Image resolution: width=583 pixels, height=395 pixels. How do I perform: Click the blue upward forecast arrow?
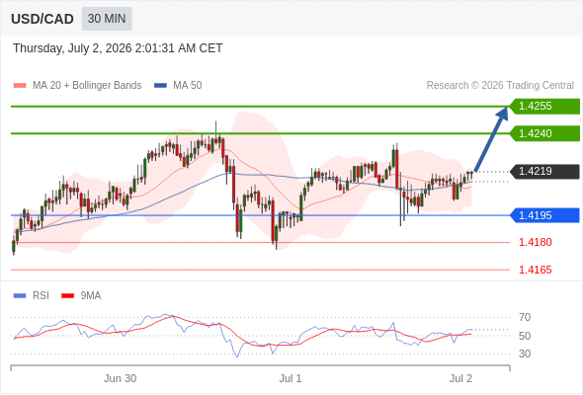(491, 139)
